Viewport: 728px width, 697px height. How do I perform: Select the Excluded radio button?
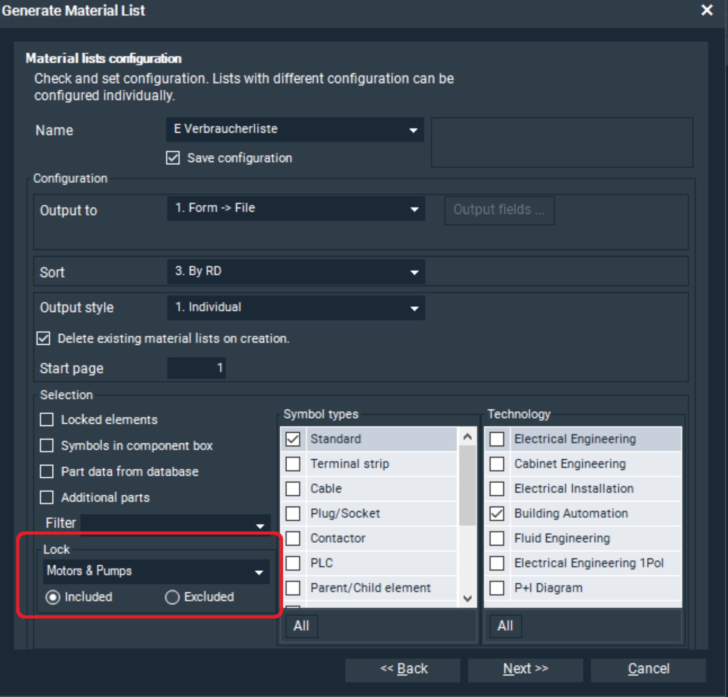pyautogui.click(x=172, y=597)
